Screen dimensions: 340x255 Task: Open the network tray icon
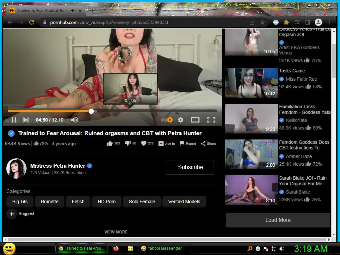click(274, 249)
